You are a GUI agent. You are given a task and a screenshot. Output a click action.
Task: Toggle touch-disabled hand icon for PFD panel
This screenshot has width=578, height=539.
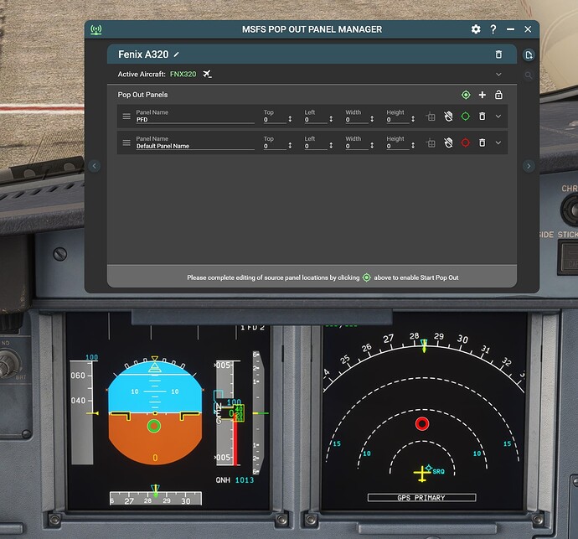[x=448, y=117]
